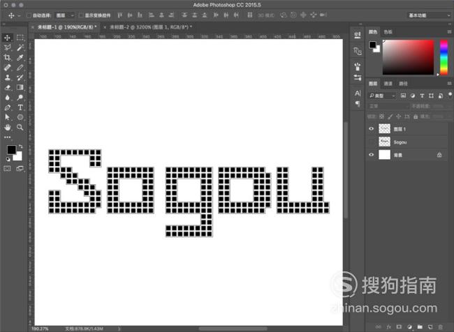
Task: Open the Edit Toolbar three-dots button
Action: pyautogui.click(x=7, y=137)
